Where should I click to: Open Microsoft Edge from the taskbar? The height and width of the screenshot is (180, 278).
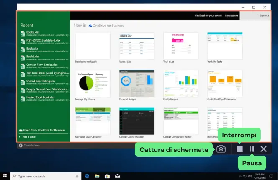[87, 176]
